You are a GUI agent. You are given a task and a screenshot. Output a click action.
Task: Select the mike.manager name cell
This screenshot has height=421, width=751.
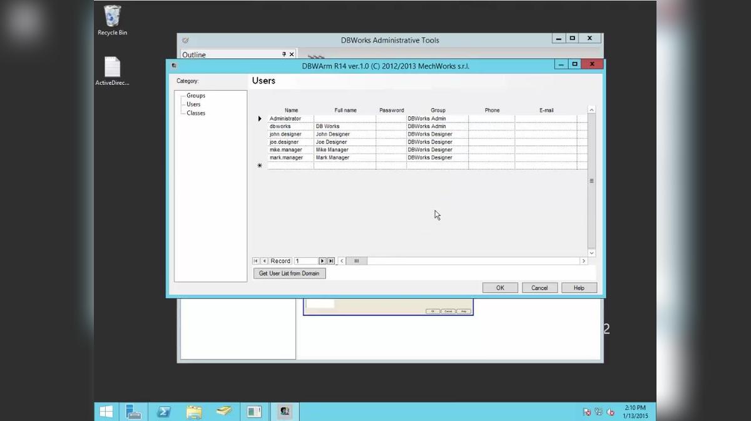coord(292,150)
